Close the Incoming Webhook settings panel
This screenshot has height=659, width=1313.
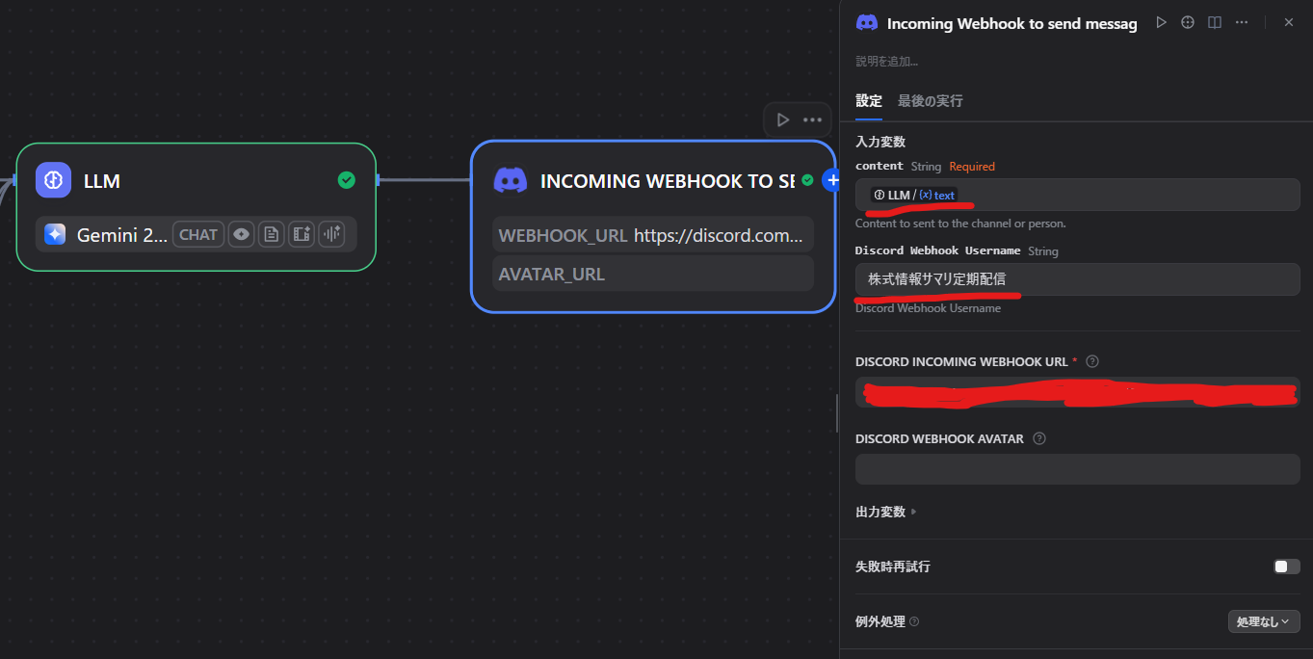1289,22
